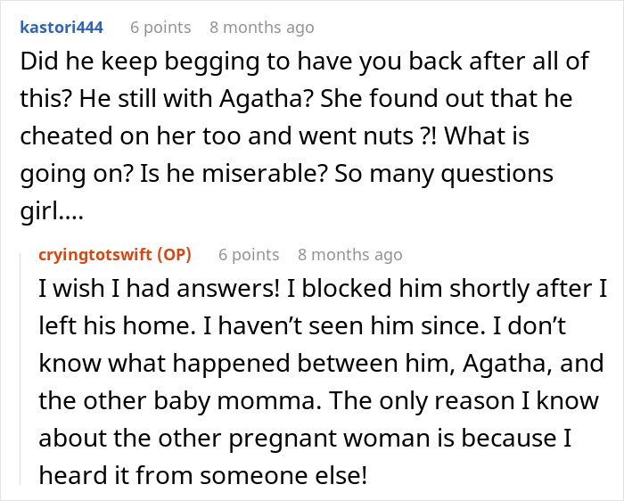Click the points count on cryingtotswift's reply
Screen dimensions: 624x501
[249, 255]
